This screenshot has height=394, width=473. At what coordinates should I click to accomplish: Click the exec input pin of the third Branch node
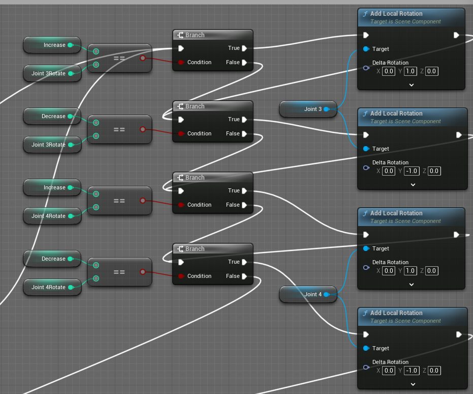(181, 191)
